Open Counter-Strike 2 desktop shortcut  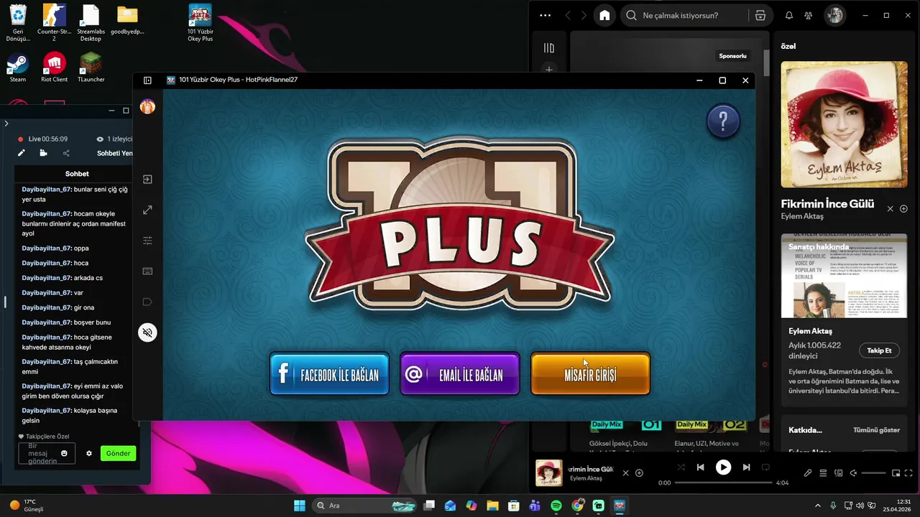pyautogui.click(x=54, y=22)
